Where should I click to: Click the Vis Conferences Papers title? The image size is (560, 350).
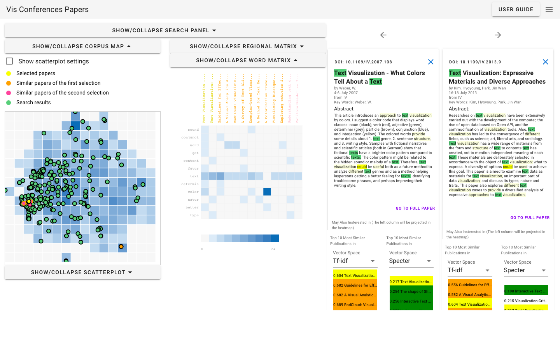coord(47,9)
